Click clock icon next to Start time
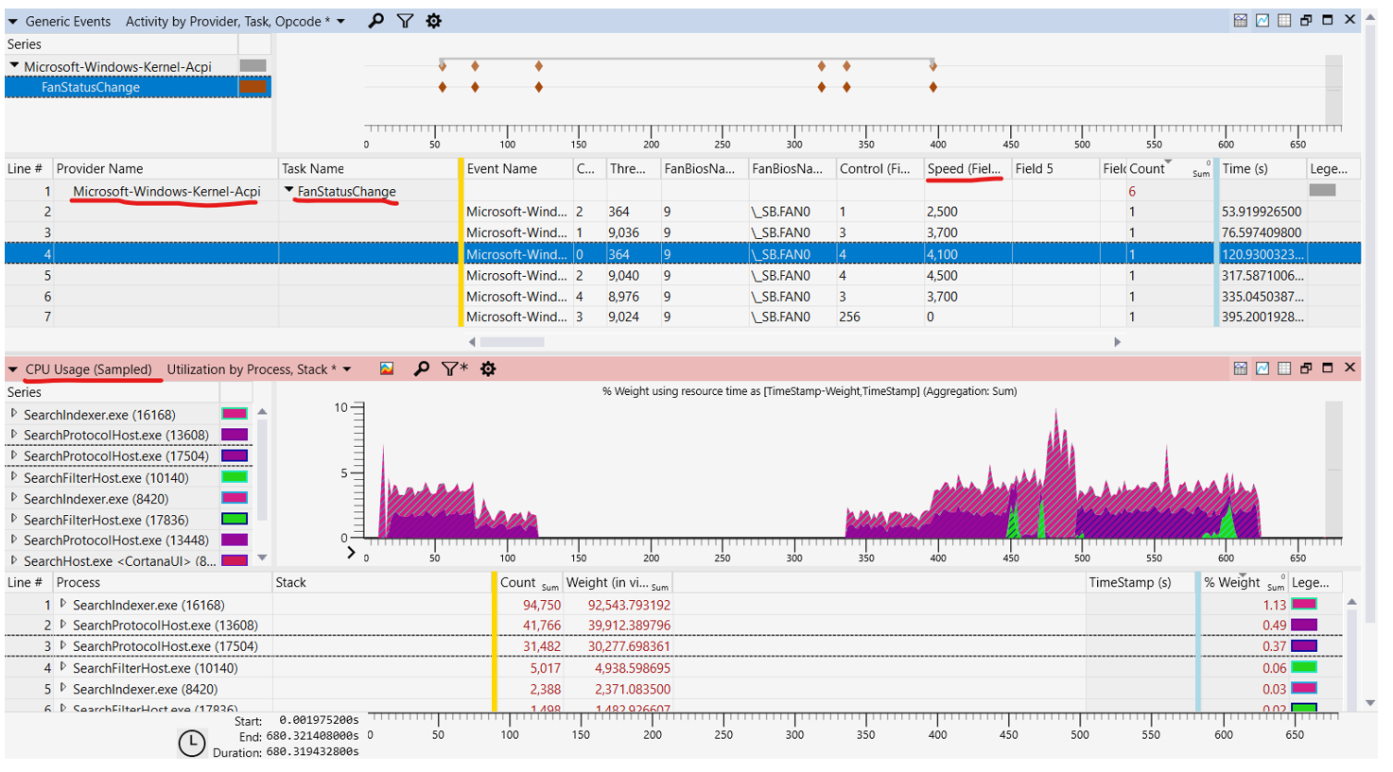Screen dimensions: 1393x772 (192, 743)
